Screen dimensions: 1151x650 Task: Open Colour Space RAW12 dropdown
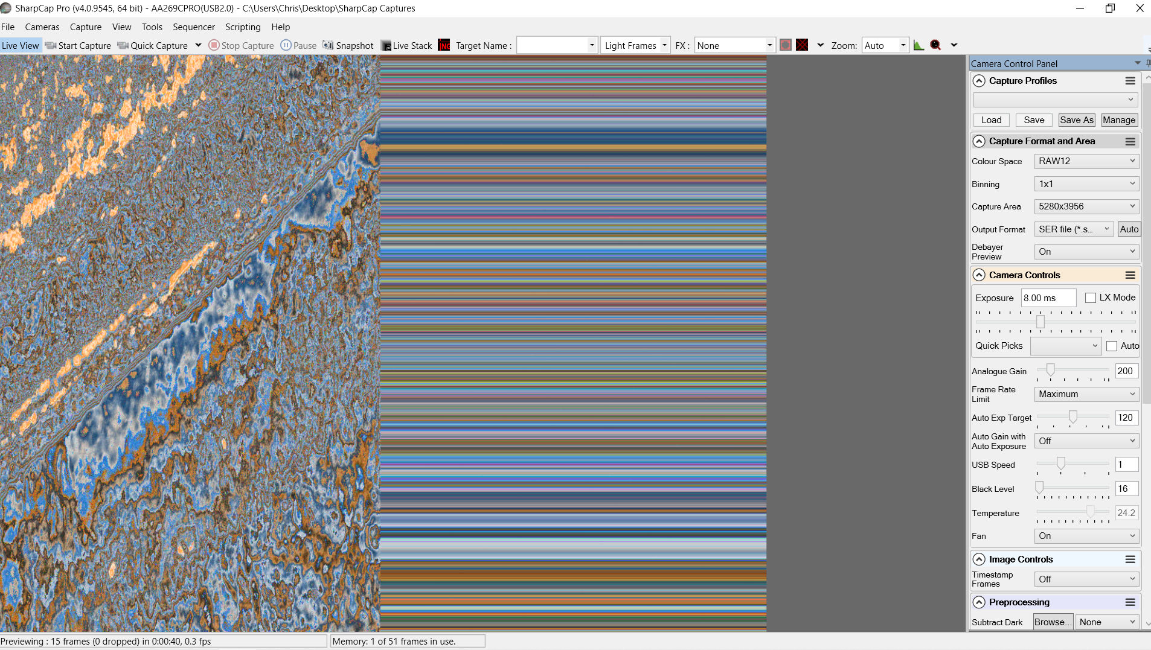1086,161
